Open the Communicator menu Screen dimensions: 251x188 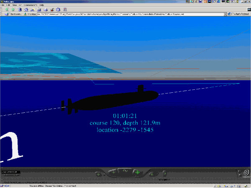point(30,5)
